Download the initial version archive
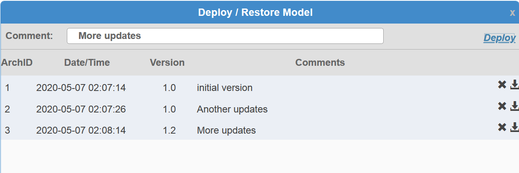The image size is (519, 173). coord(515,84)
